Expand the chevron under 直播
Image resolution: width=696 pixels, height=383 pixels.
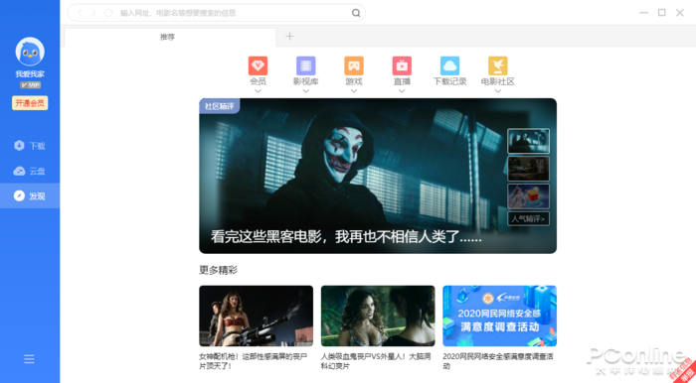coord(402,90)
